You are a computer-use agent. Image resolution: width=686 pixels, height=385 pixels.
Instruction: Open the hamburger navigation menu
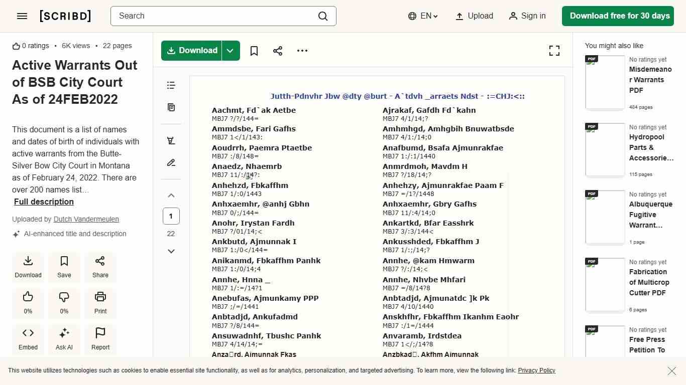(x=22, y=16)
